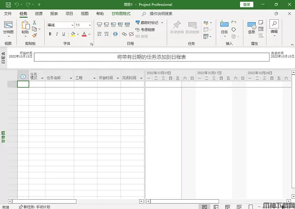The width and height of the screenshot is (295, 209).
Task: Click the Find/Editing (编辑) magnifier icon
Action: coord(273,26)
